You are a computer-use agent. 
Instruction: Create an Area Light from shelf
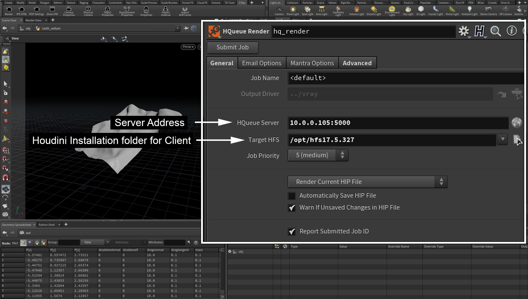[x=321, y=11]
